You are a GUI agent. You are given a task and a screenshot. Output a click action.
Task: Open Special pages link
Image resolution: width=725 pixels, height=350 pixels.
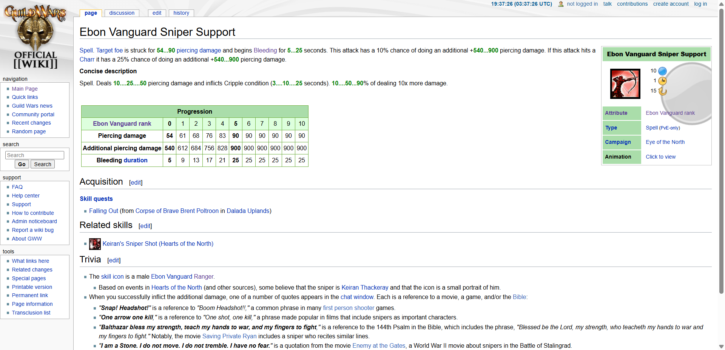point(29,278)
